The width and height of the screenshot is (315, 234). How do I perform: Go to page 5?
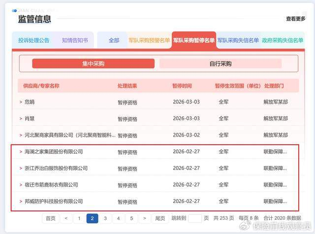coord(131,218)
